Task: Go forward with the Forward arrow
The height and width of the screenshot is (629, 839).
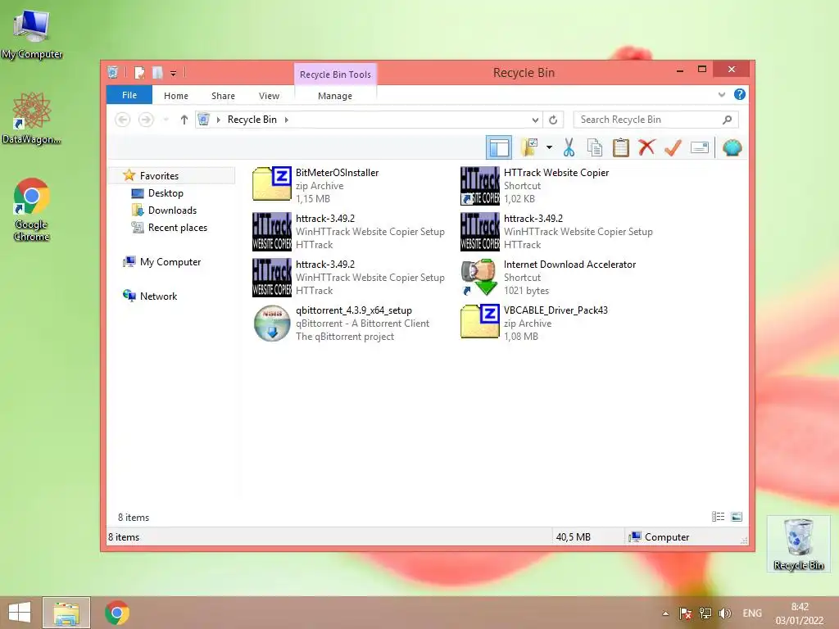Action: pyautogui.click(x=146, y=120)
